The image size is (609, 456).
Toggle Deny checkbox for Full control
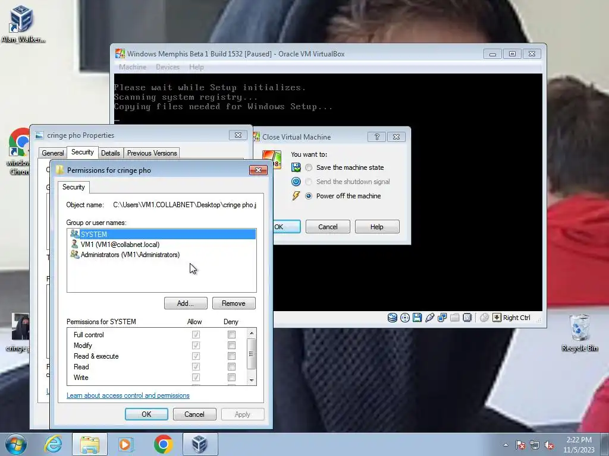coord(231,335)
